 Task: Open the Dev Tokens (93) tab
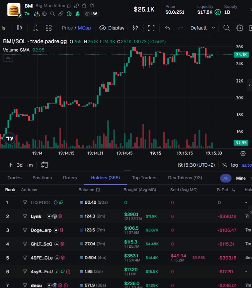(x=185, y=178)
